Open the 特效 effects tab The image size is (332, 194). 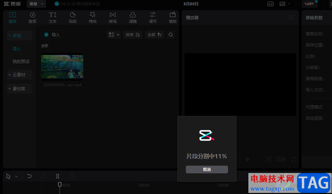92,18
